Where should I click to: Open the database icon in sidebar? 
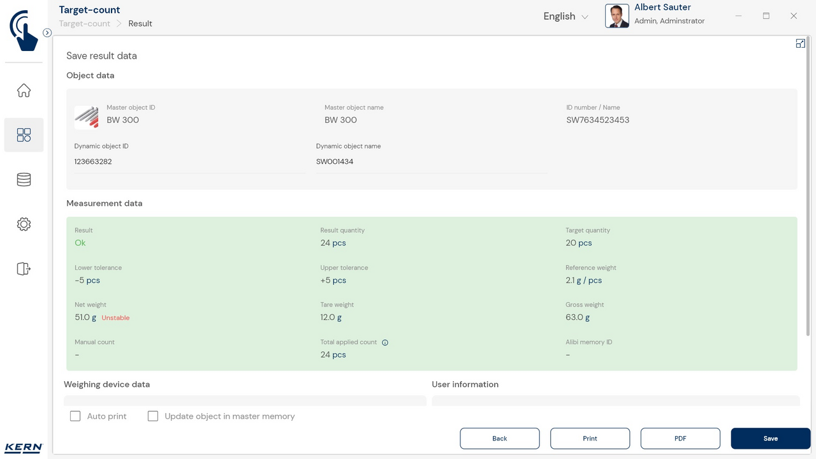click(24, 180)
